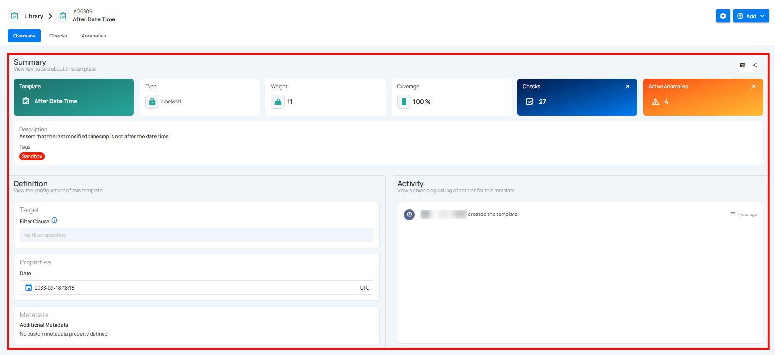Click the description text about last modified timestamp
The width and height of the screenshot is (775, 355).
[94, 136]
